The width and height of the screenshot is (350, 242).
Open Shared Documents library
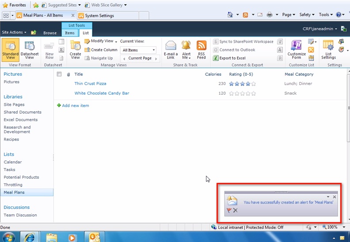23,112
